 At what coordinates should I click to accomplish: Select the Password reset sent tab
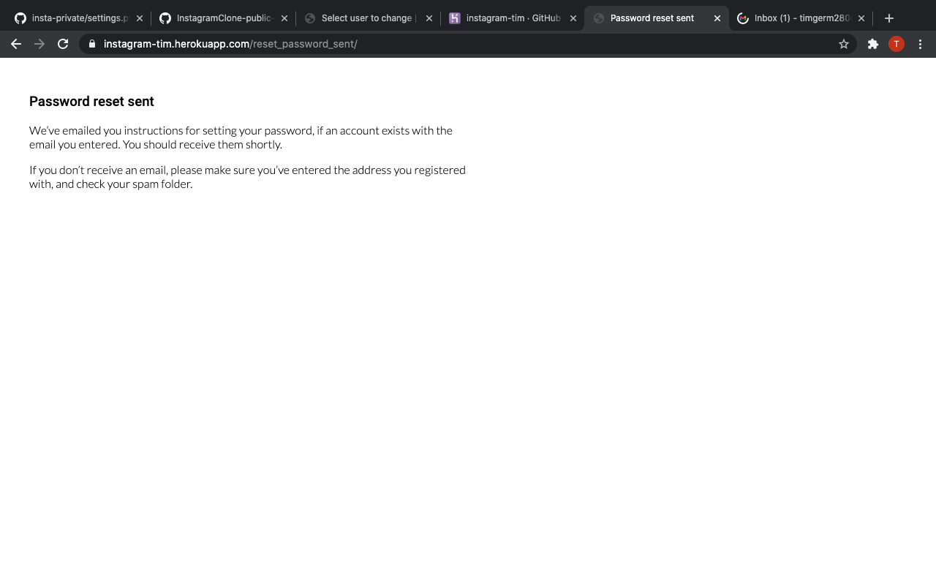[x=657, y=18]
